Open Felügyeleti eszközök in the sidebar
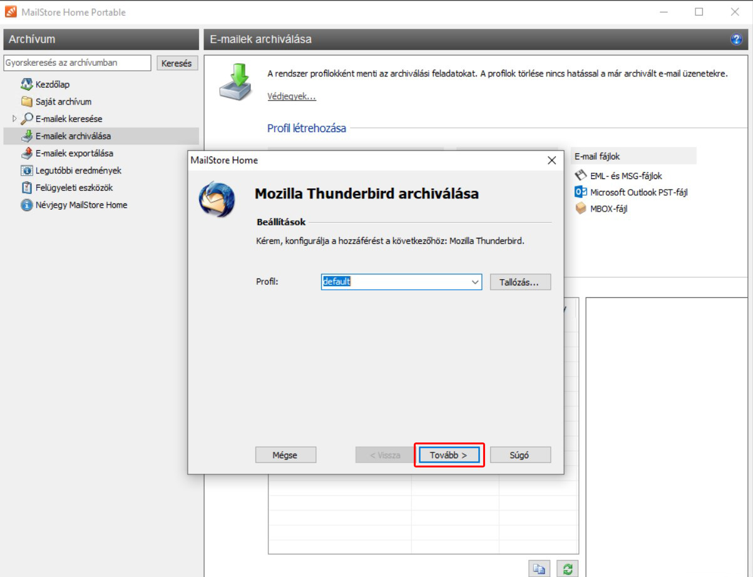This screenshot has width=753, height=577. click(74, 188)
